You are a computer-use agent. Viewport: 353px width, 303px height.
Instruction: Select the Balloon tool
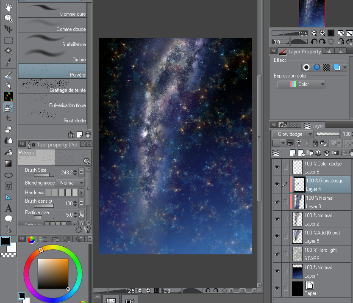click(8, 219)
